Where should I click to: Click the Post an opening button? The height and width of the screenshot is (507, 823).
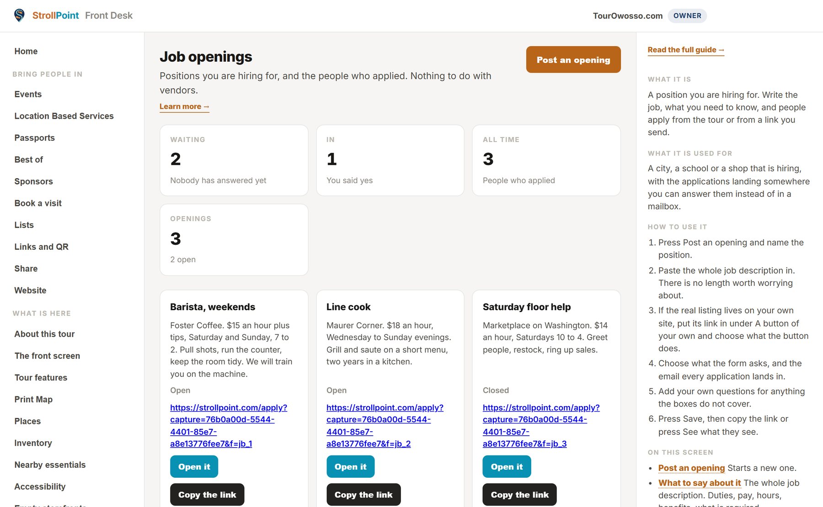[573, 59]
